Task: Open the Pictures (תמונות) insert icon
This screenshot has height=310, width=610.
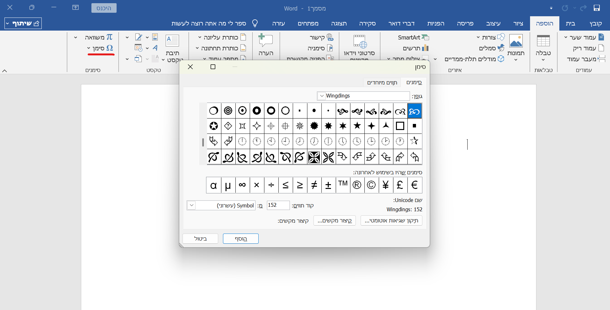Action: tap(516, 41)
